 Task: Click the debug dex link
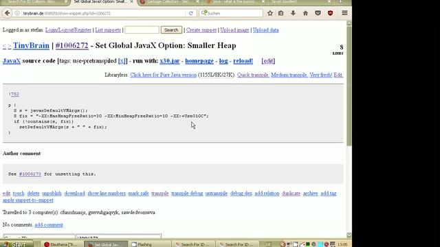coord(241,193)
